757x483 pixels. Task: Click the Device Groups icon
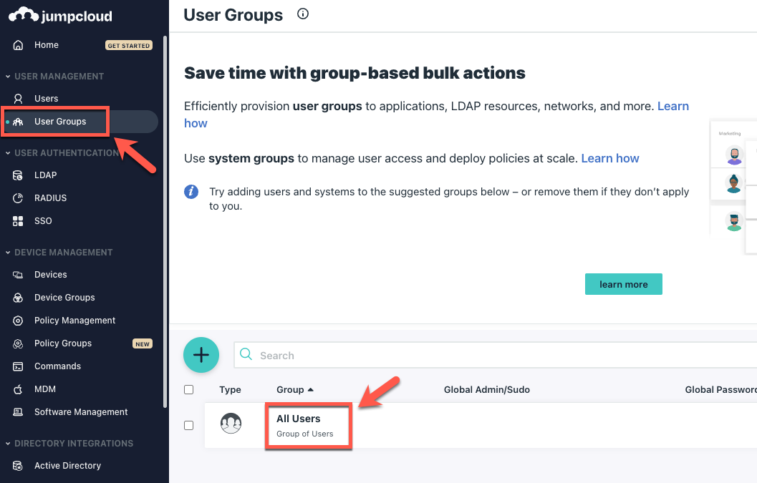click(18, 298)
